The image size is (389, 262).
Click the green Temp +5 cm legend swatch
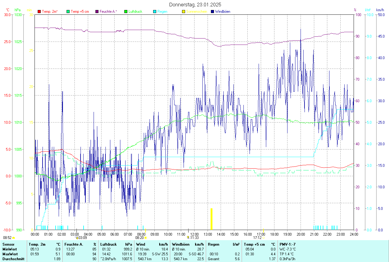click(68, 12)
